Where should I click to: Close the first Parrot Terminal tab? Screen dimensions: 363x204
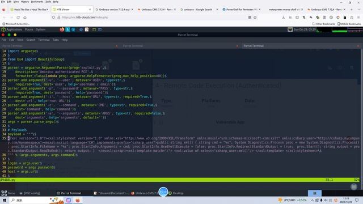[x=116, y=46]
